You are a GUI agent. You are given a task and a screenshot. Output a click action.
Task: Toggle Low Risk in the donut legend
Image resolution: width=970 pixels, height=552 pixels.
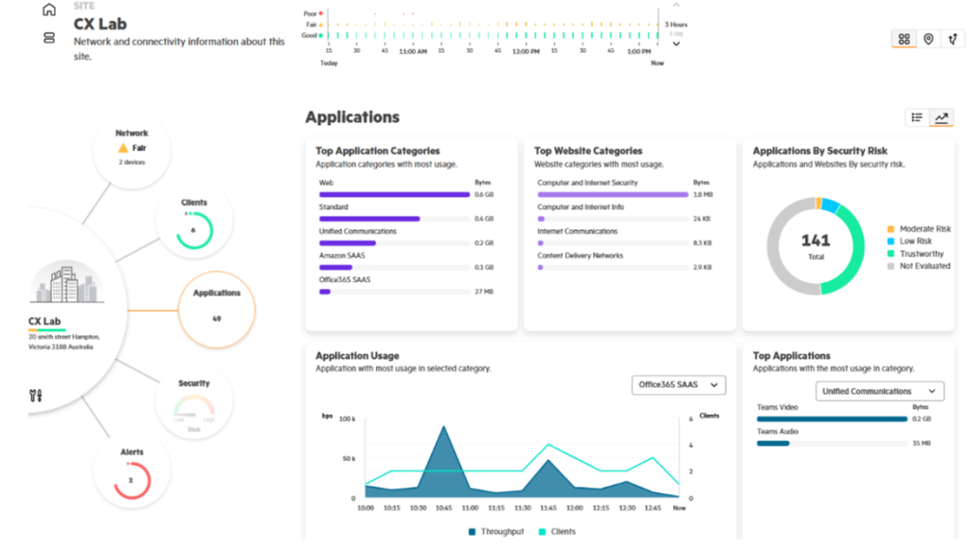coord(909,241)
